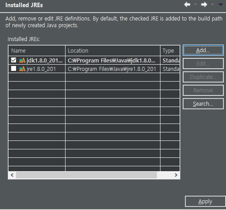Select the jre1.8.0_201 name cell
226x210 pixels.
[x=37, y=69]
